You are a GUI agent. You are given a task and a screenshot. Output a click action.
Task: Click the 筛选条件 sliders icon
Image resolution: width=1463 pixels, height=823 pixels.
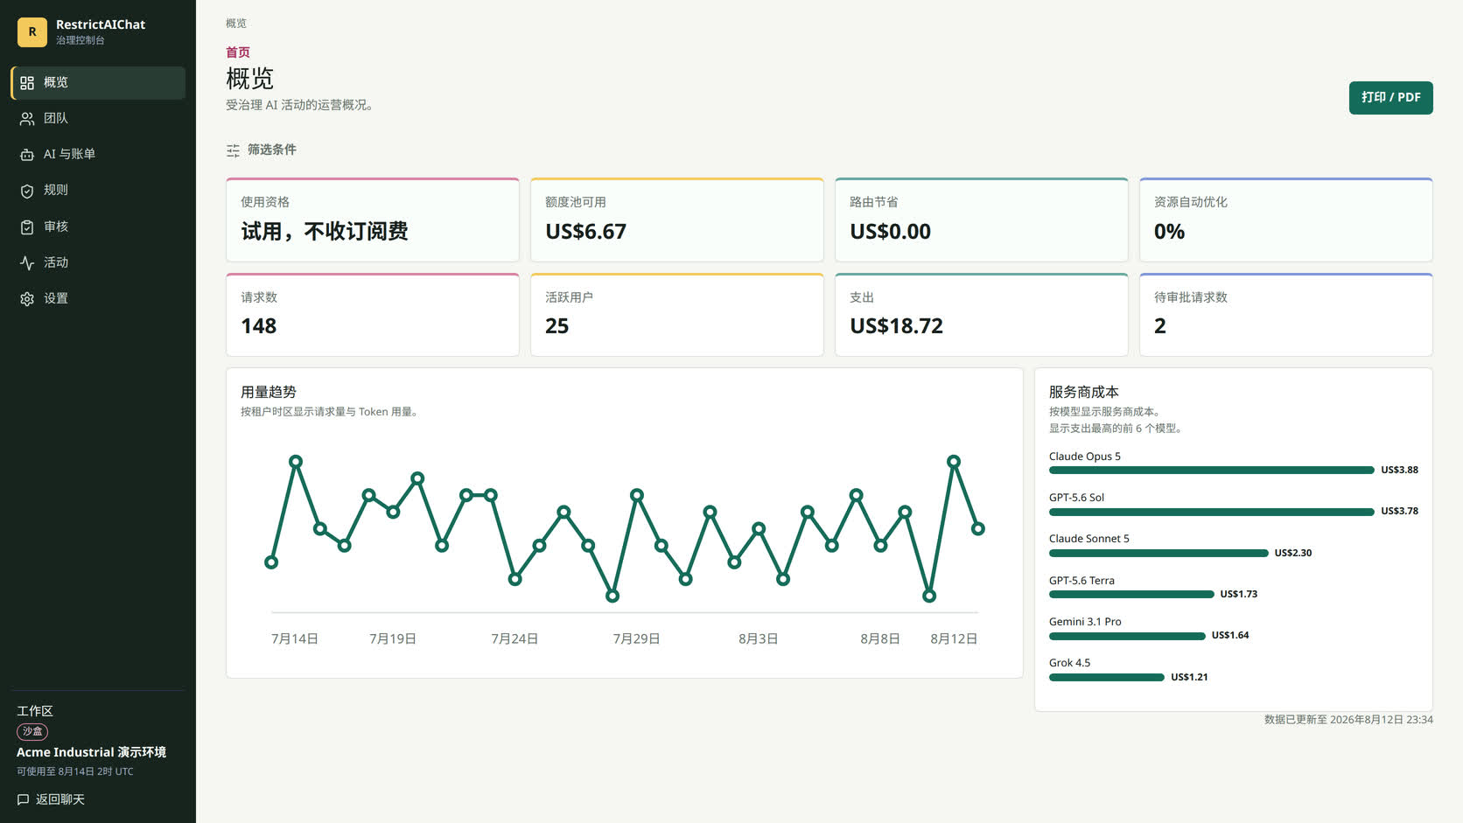coord(233,150)
